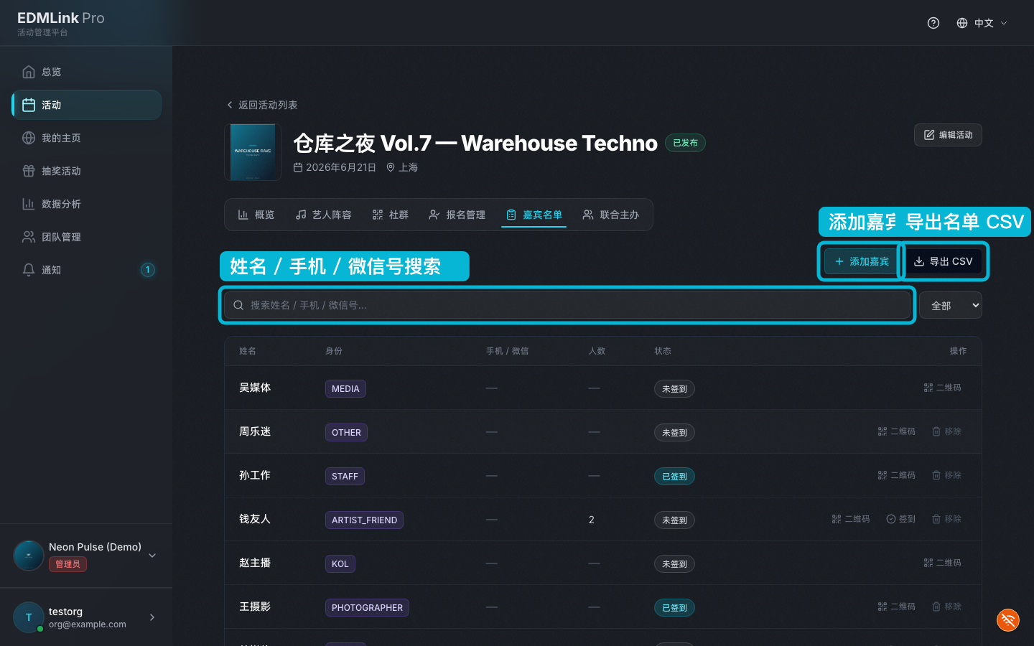Click the Warehouse Rave event poster thumbnail
Screen dimensions: 1034x646
[252, 152]
